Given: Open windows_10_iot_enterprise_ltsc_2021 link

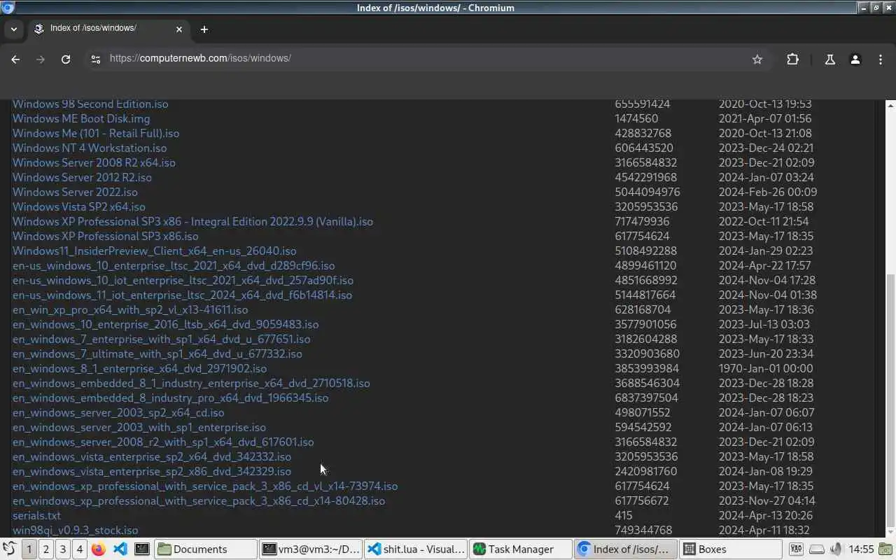Looking at the screenshot, I should [183, 280].
